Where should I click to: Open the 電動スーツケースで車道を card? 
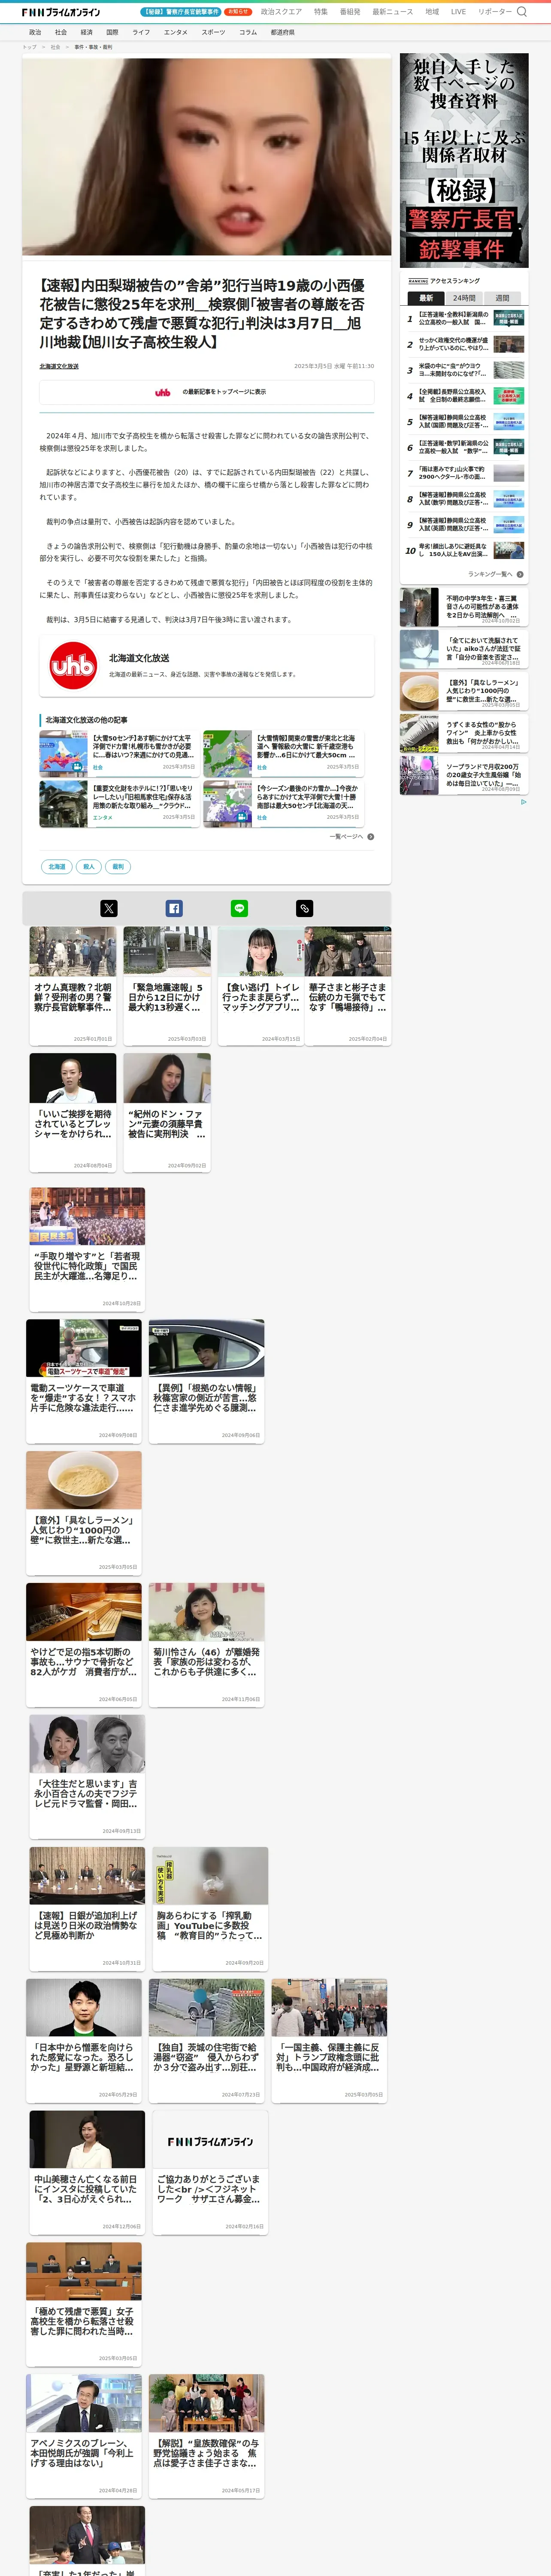click(x=84, y=1381)
